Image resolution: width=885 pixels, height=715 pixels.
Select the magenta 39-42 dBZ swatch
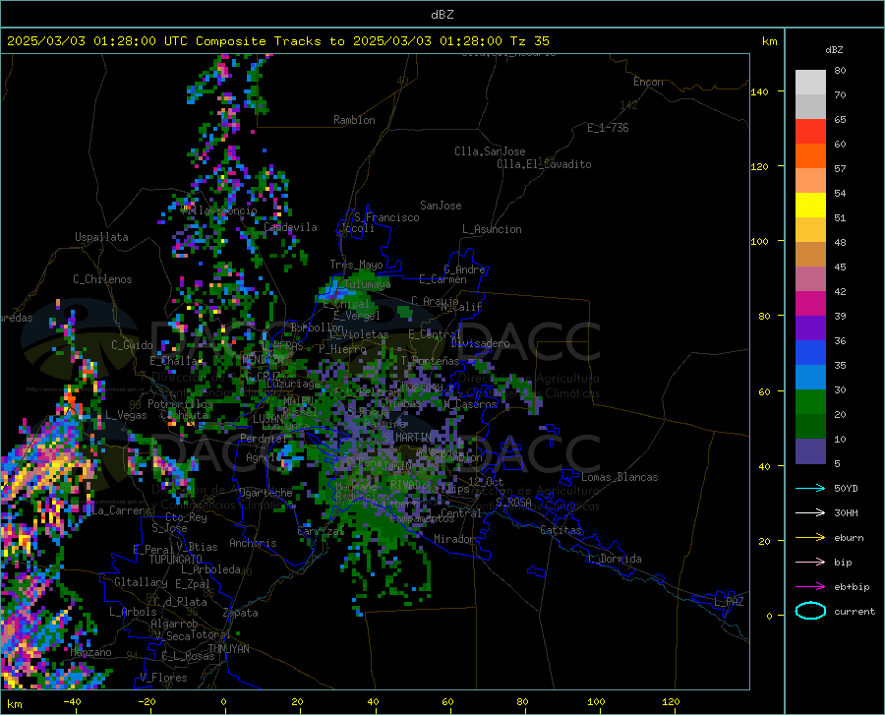tap(810, 304)
